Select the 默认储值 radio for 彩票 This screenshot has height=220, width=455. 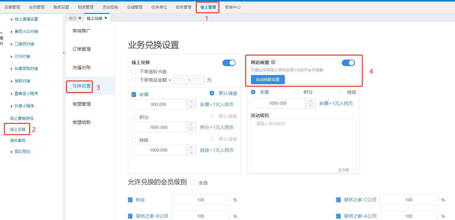pos(212,93)
